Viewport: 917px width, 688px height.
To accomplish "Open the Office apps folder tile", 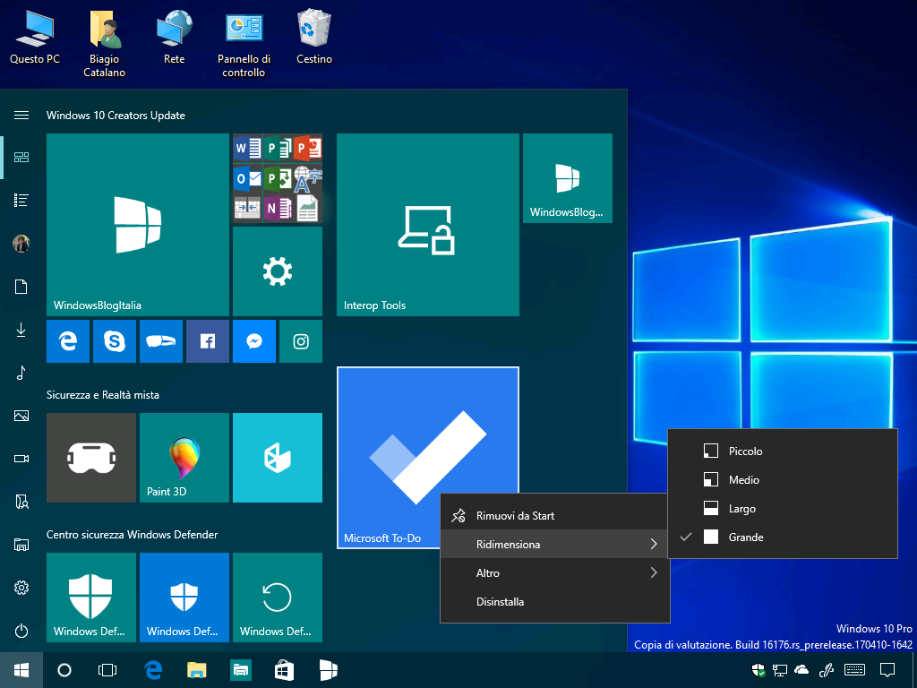I will coord(278,178).
